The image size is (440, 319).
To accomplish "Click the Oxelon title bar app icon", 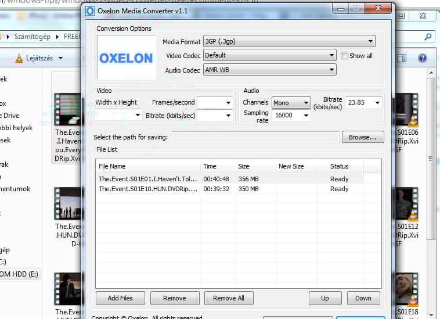I will pos(90,11).
